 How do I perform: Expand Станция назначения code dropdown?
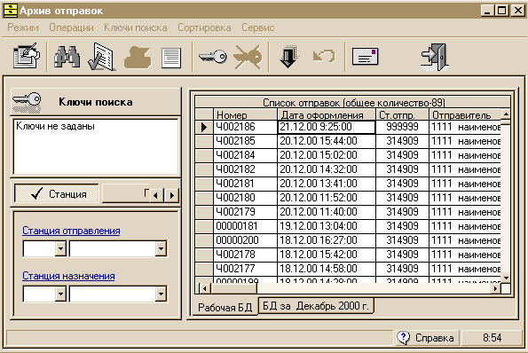[60, 294]
